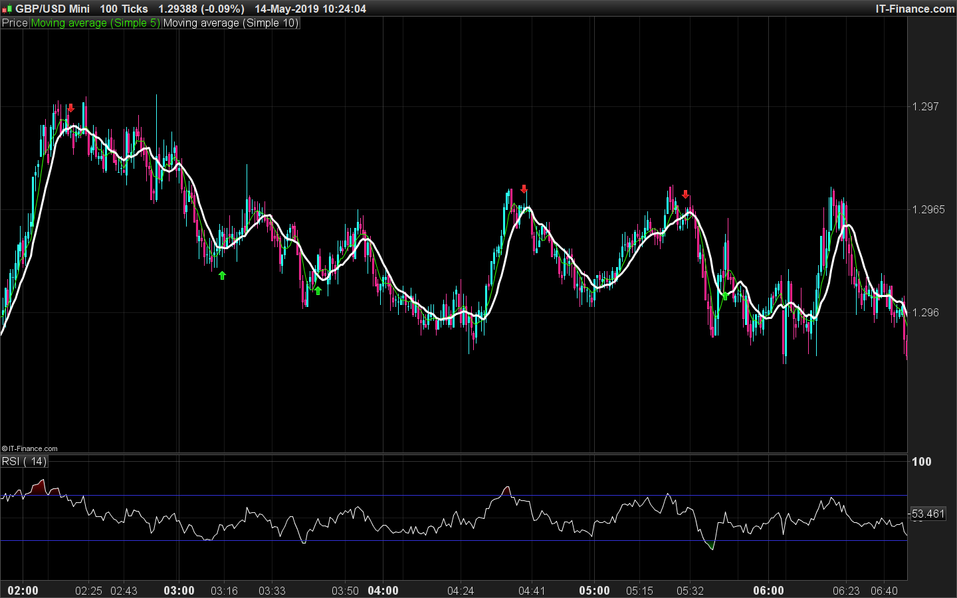Click the 1.297 price axis label
957x598 pixels.
[926, 106]
